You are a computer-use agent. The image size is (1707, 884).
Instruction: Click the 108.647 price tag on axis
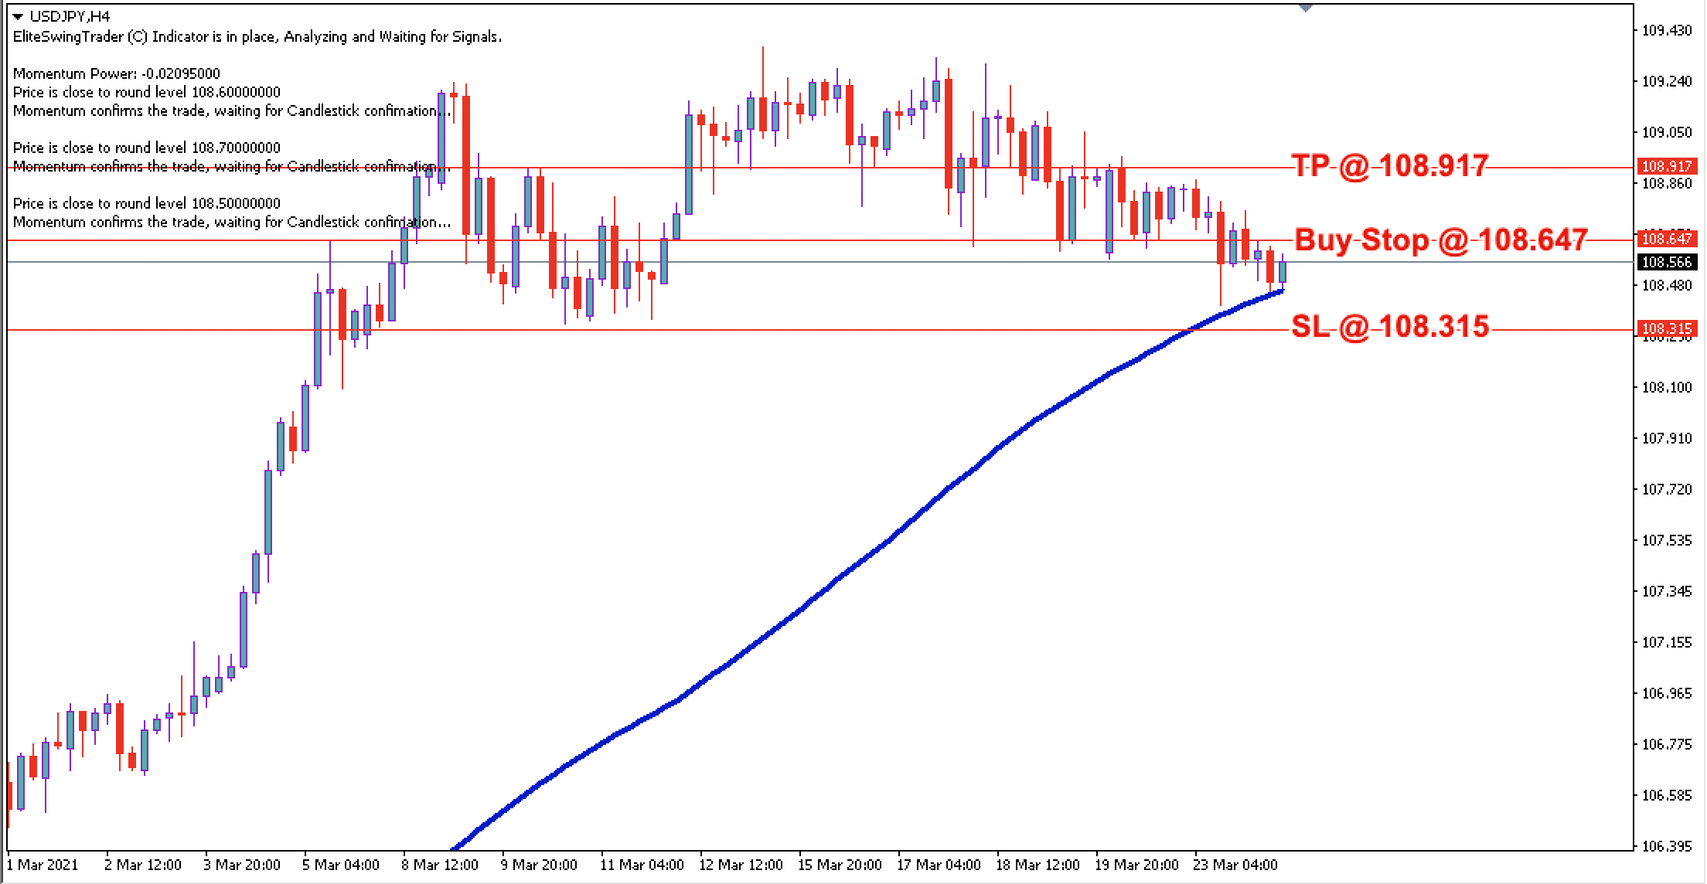tap(1668, 237)
